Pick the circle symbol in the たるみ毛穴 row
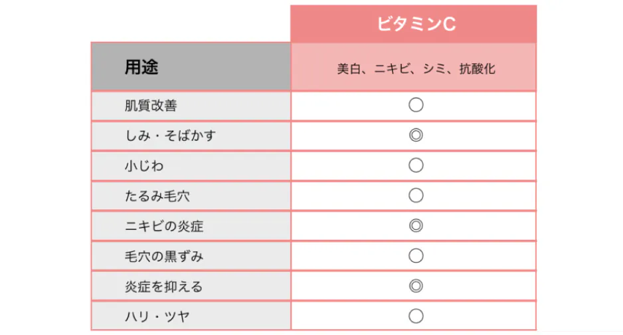Screen dimensions: 623x335 click(x=416, y=195)
